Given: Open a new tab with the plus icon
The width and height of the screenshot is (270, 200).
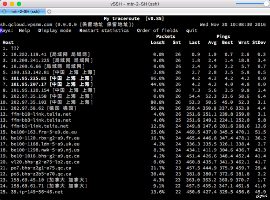Looking at the screenshot, I should [x=49, y=12].
